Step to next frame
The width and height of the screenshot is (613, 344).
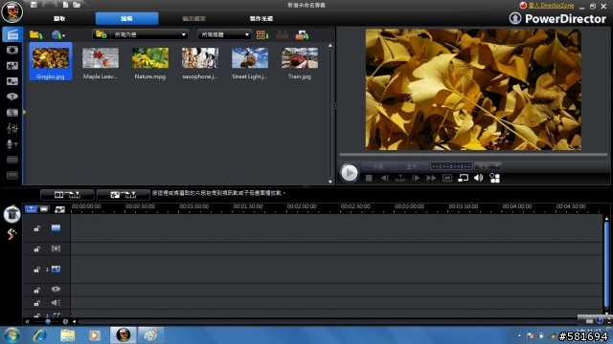(416, 178)
